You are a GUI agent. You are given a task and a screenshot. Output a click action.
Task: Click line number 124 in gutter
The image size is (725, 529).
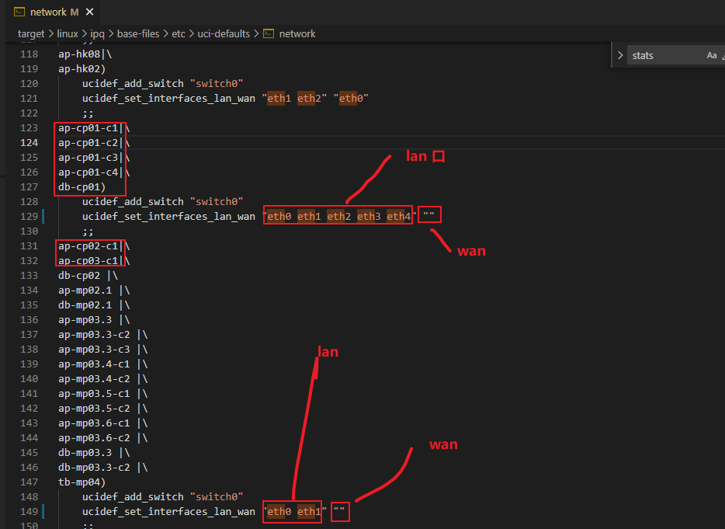pyautogui.click(x=29, y=143)
